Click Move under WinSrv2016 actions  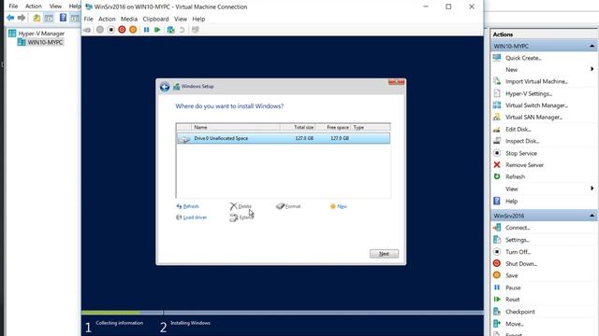[515, 324]
